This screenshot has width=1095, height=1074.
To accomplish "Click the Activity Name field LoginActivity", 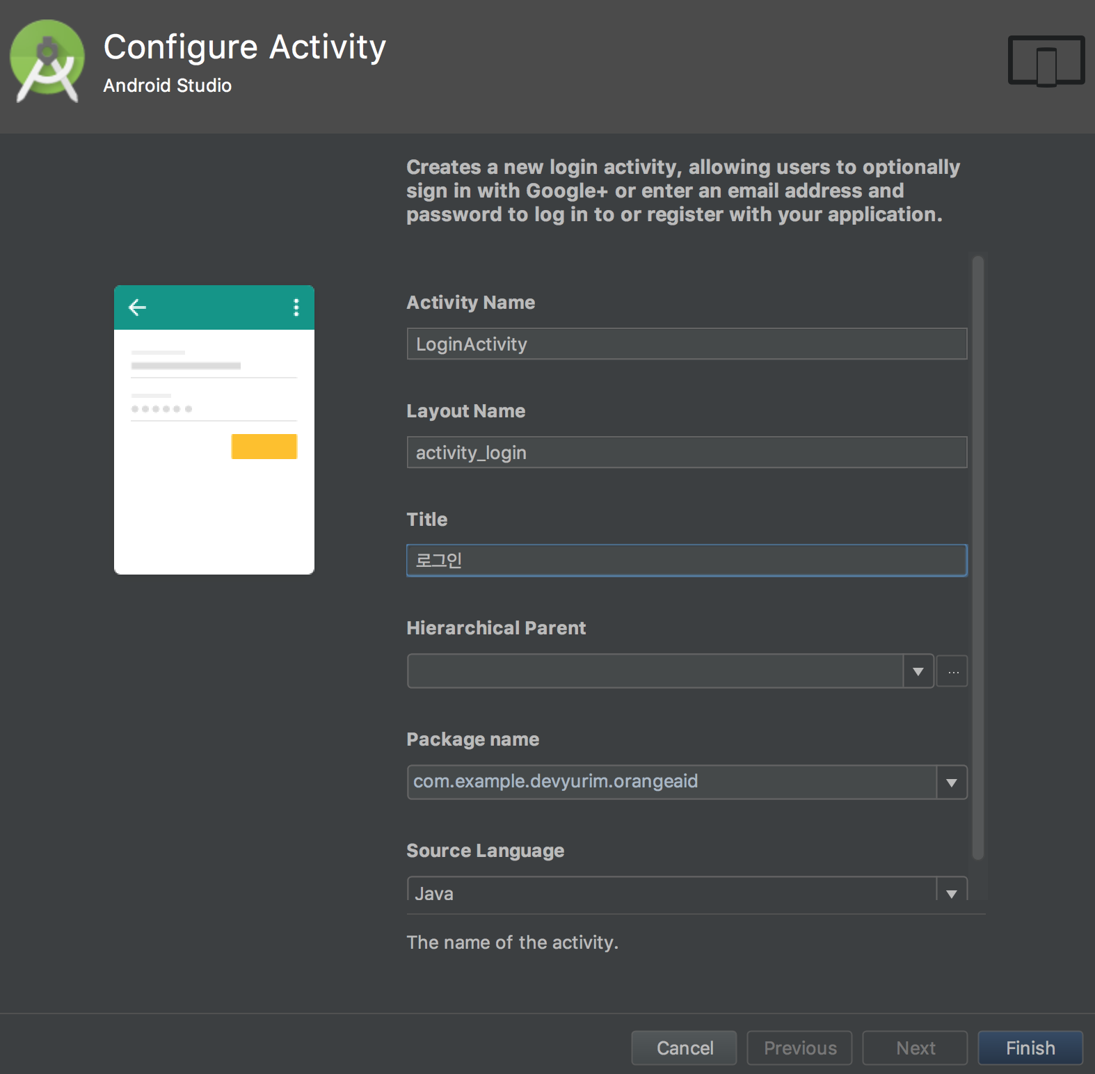I will (x=687, y=344).
